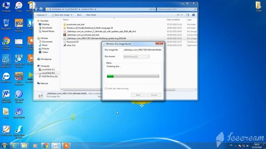Click New folder in the Explorer toolbar
Image resolution: width=266 pixels, height=149 pixels.
click(x=91, y=15)
